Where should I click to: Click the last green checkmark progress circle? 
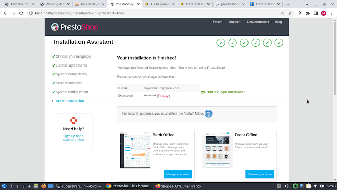coord(279,43)
